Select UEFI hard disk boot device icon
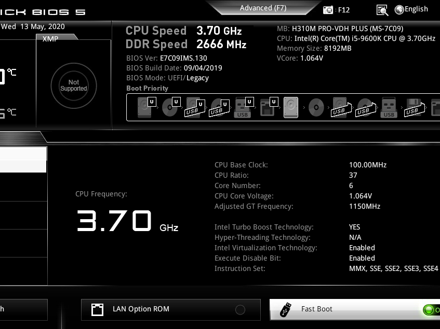 click(146, 107)
